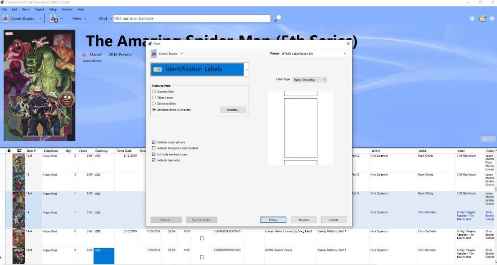Image resolution: width=497 pixels, height=265 pixels.
Task: Click the Comic Books icon in Print dialog
Action: [154, 54]
